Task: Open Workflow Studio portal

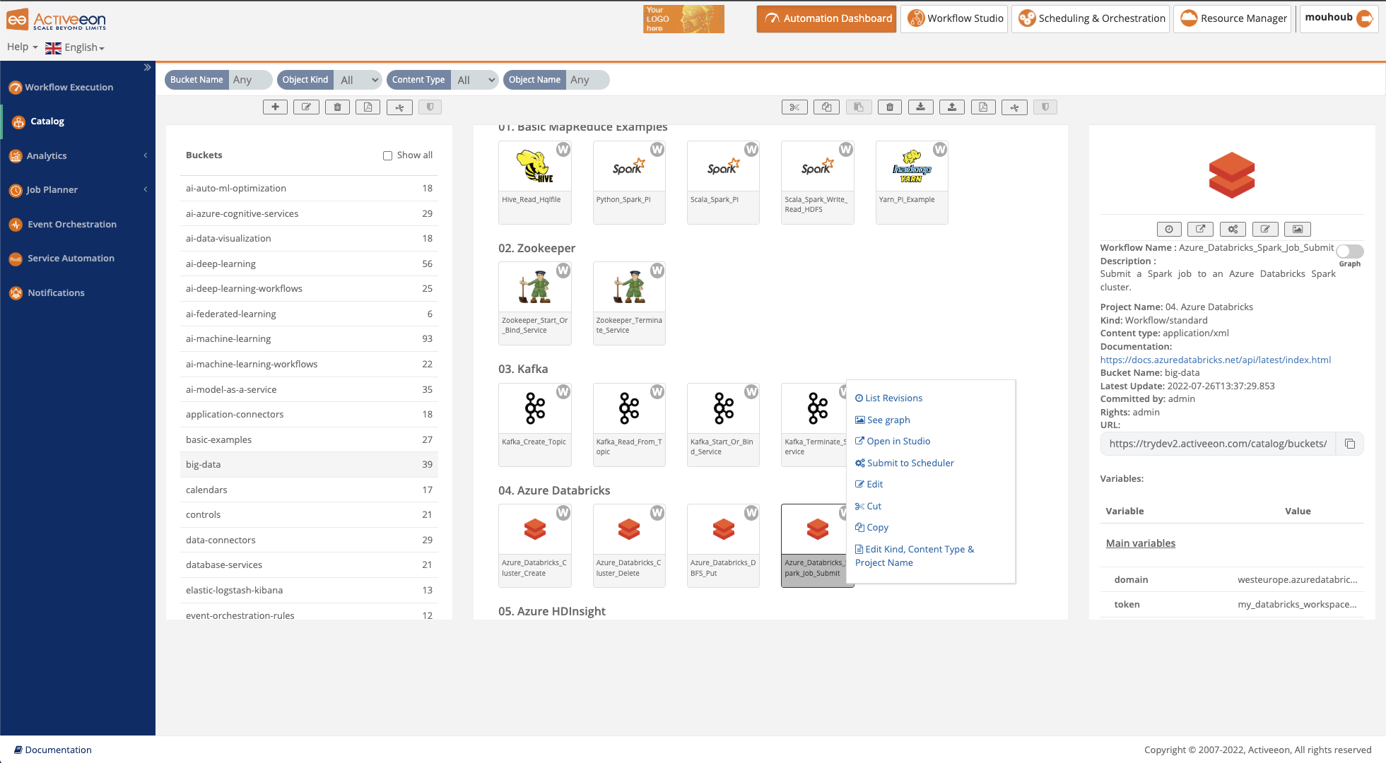Action: pyautogui.click(x=954, y=18)
